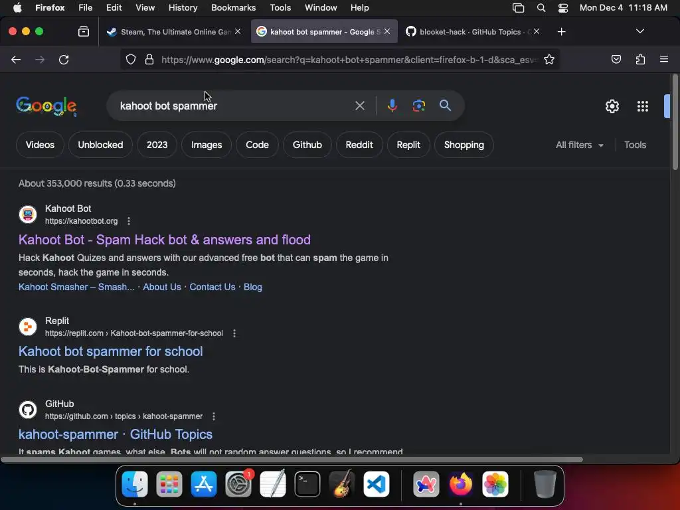Open options for kahootbot.org result
Image resolution: width=680 pixels, height=510 pixels.
pos(129,221)
